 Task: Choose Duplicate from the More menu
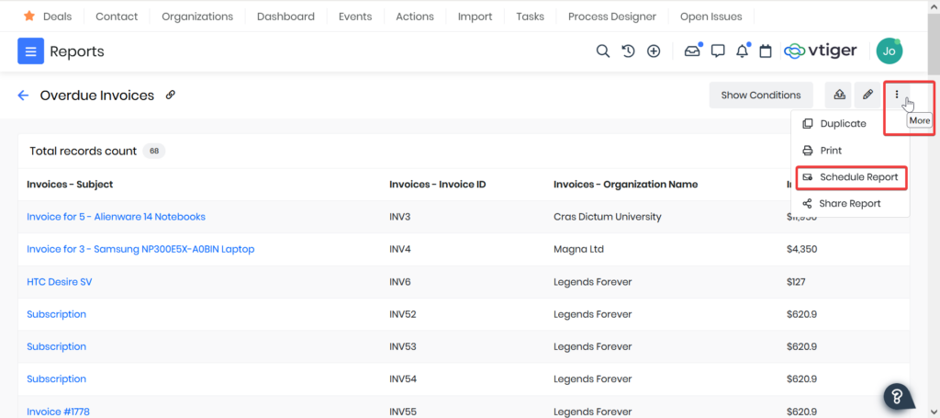click(843, 124)
